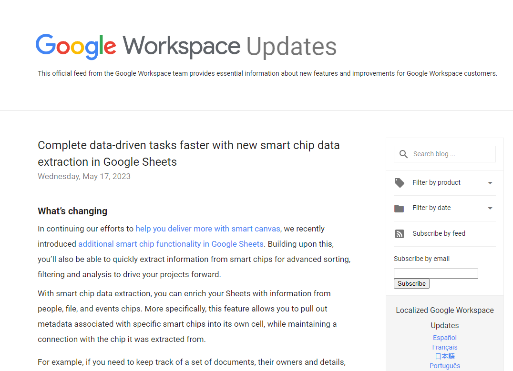The image size is (513, 371).
Task: Click the Google logo in the header
Action: tap(75, 45)
